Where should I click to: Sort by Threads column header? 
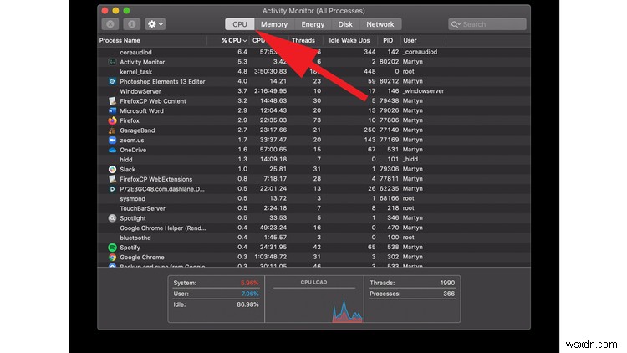pyautogui.click(x=303, y=40)
